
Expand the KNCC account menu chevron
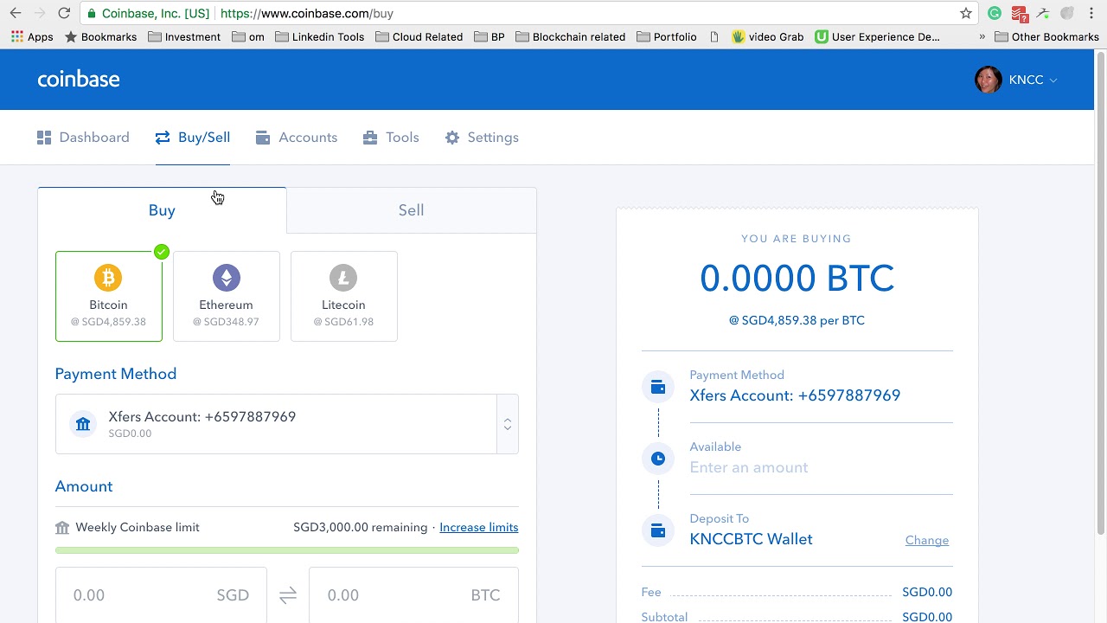point(1053,80)
